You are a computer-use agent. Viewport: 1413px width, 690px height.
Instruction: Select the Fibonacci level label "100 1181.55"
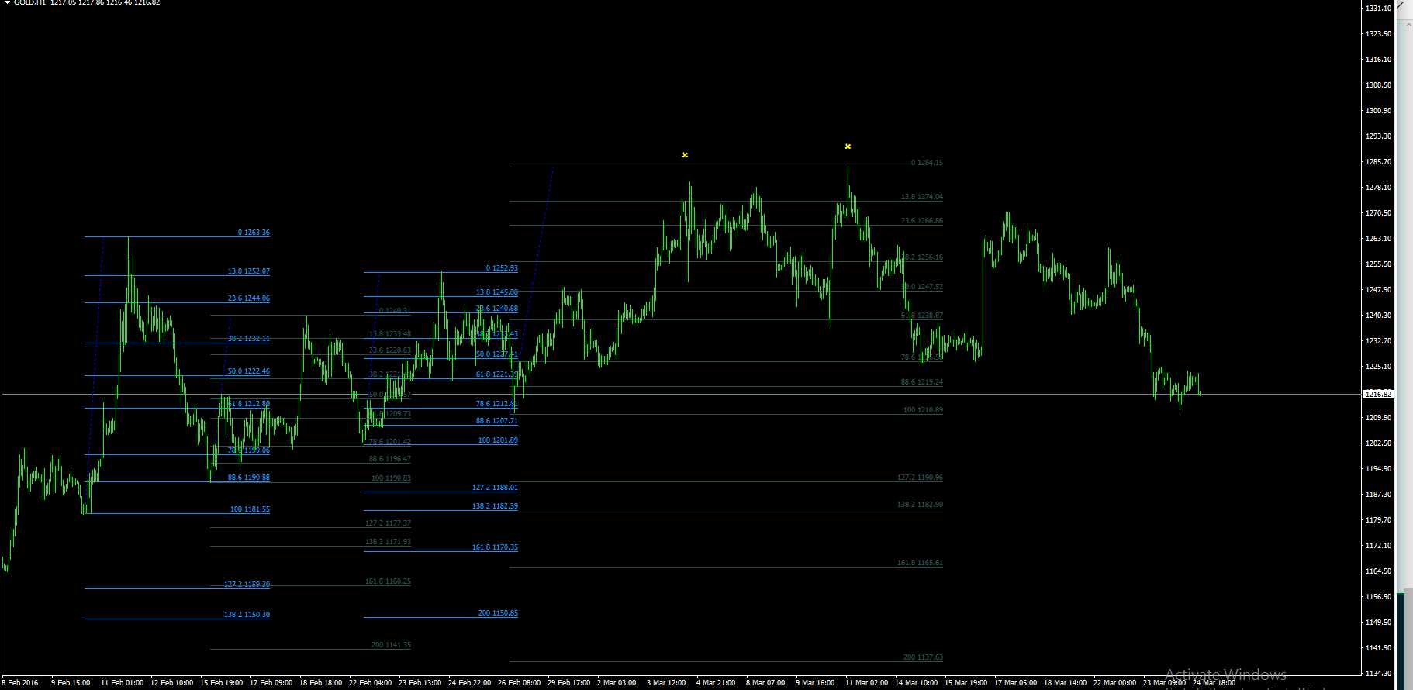(x=250, y=509)
